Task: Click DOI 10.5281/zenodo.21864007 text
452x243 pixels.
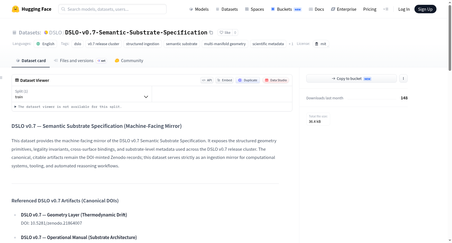Action: click(x=51, y=223)
